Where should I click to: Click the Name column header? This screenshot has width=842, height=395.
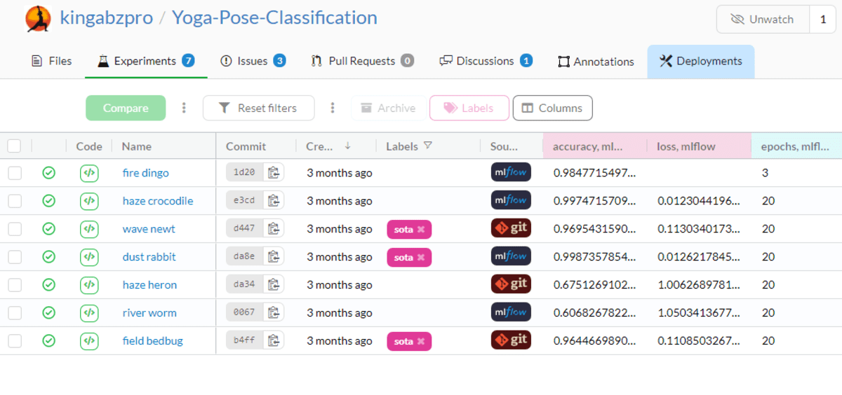tap(137, 146)
